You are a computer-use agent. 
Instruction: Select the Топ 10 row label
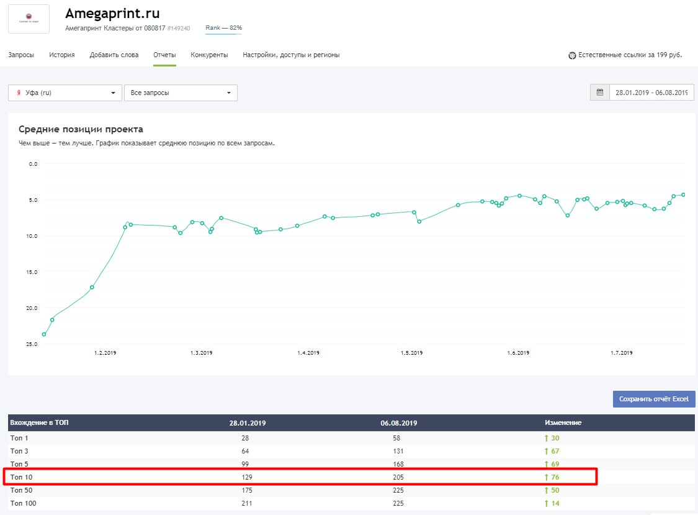click(x=21, y=477)
